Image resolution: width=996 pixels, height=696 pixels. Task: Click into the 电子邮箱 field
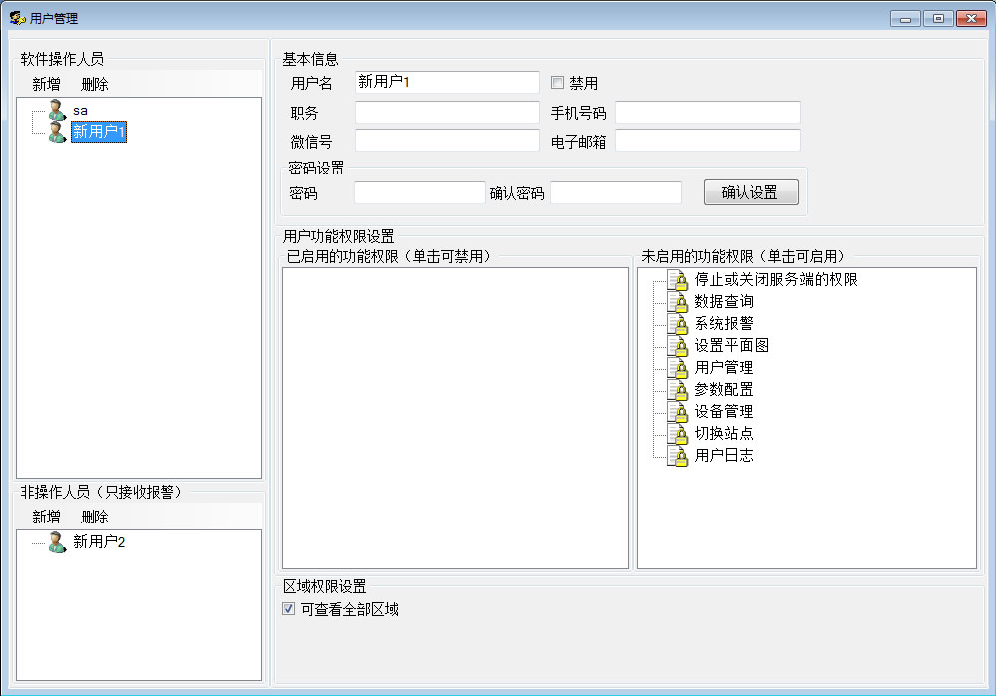708,141
